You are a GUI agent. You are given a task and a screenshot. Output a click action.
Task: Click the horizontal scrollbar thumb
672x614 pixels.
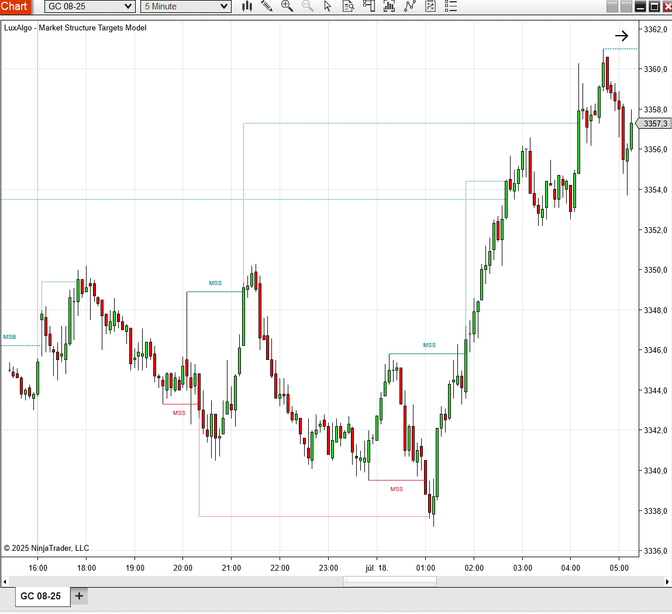click(x=390, y=582)
